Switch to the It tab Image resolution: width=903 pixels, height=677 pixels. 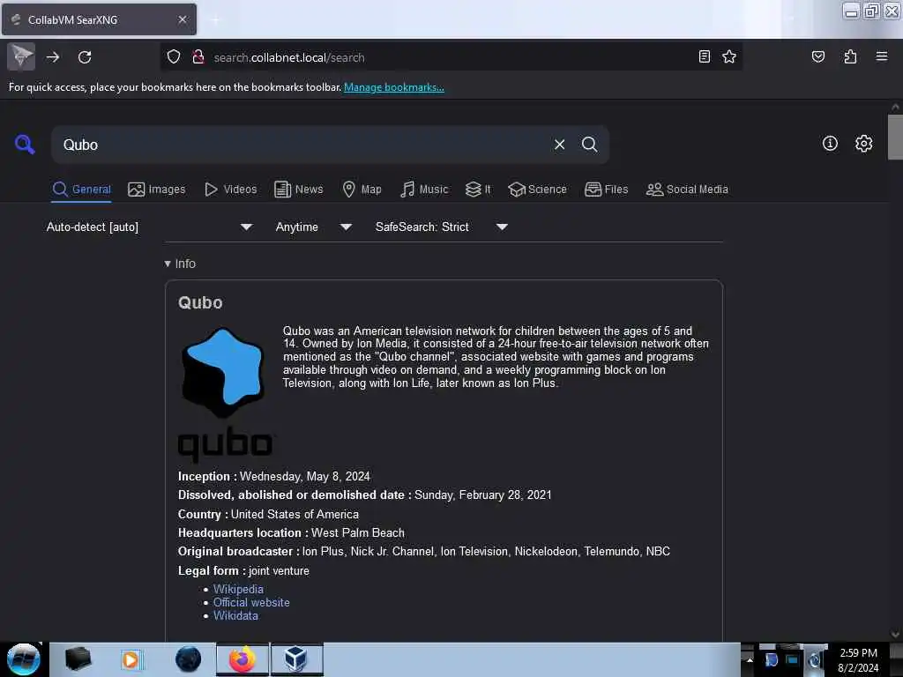pos(478,190)
